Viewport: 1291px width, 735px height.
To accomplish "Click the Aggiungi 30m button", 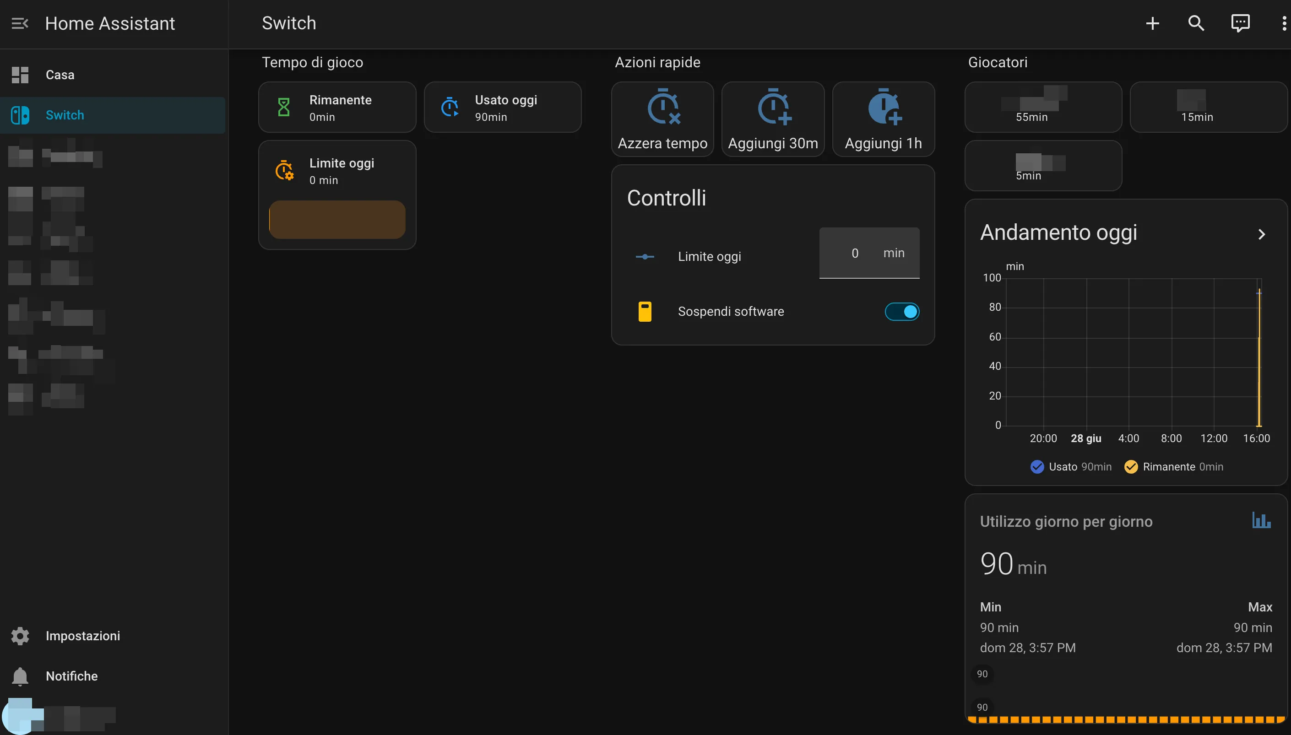I will (773, 119).
